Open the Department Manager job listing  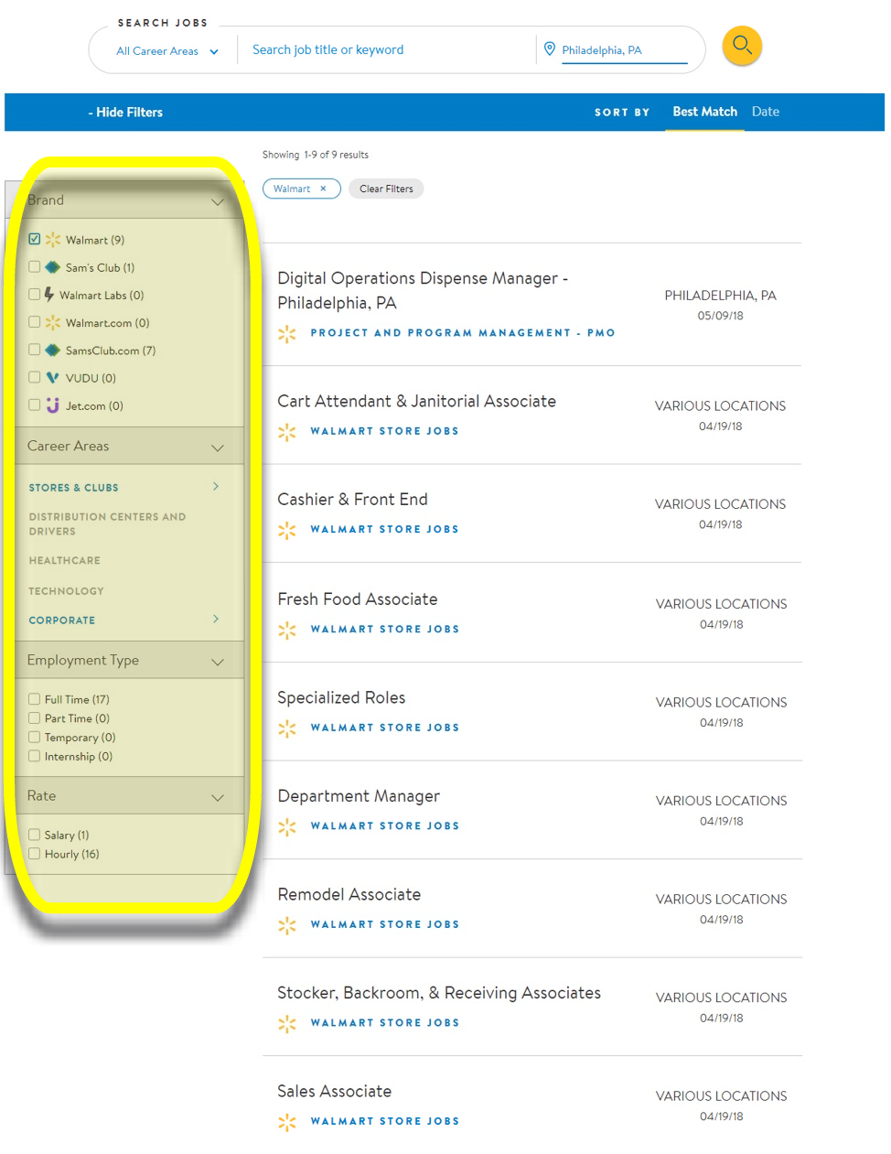click(x=359, y=796)
